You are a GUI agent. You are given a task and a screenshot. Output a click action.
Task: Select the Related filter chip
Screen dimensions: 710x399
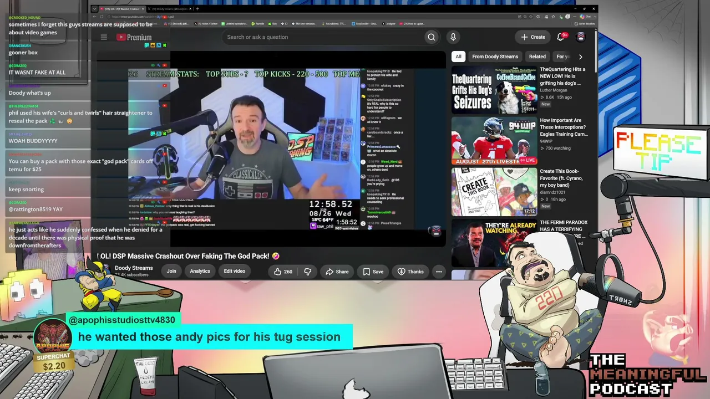point(537,57)
